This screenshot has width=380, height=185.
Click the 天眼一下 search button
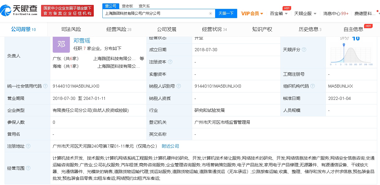click(226, 13)
